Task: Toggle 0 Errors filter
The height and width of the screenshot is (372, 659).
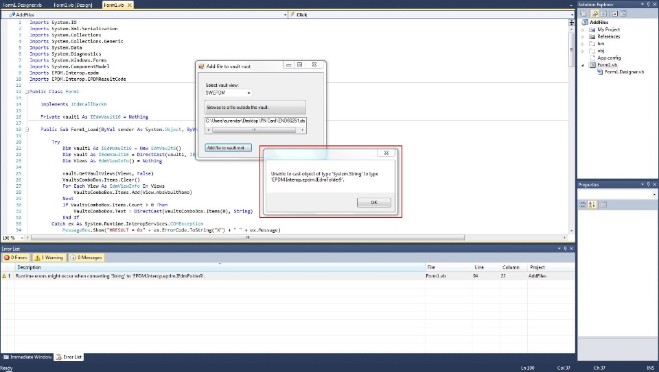Action: (16, 258)
